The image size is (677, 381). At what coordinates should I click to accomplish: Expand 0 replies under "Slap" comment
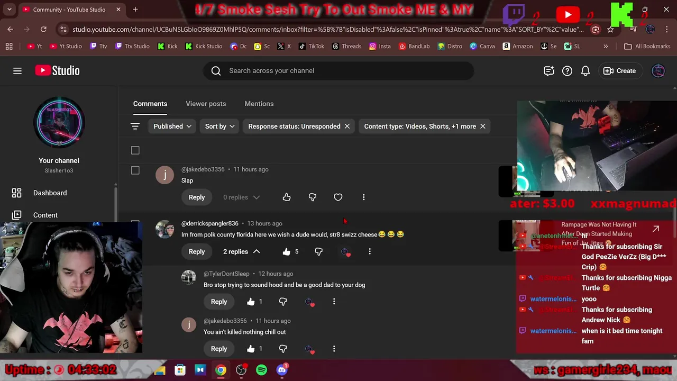click(241, 197)
